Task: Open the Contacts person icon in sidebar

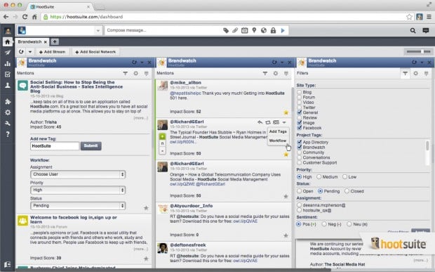Action: point(8,85)
